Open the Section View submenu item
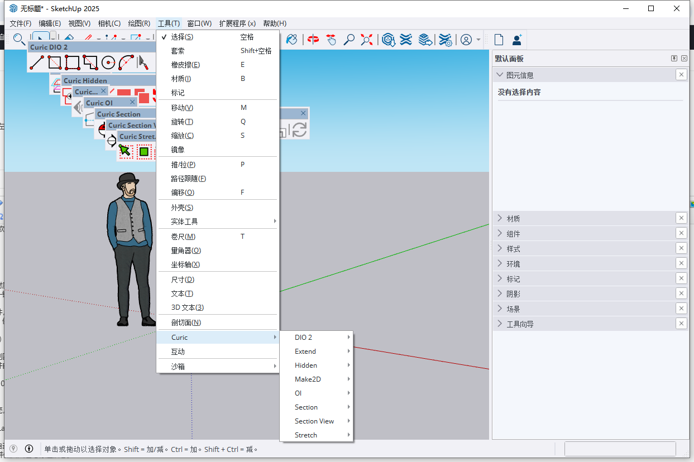The width and height of the screenshot is (694, 462). pyautogui.click(x=317, y=421)
